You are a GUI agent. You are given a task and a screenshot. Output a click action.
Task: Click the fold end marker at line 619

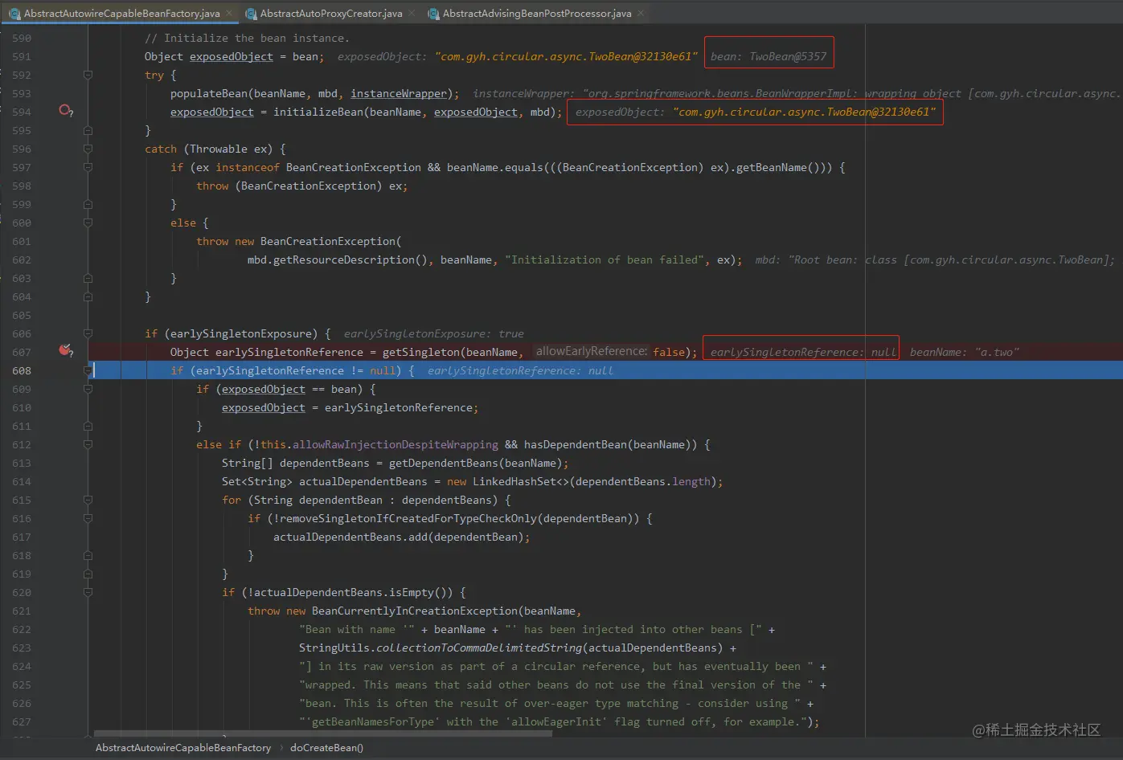88,574
